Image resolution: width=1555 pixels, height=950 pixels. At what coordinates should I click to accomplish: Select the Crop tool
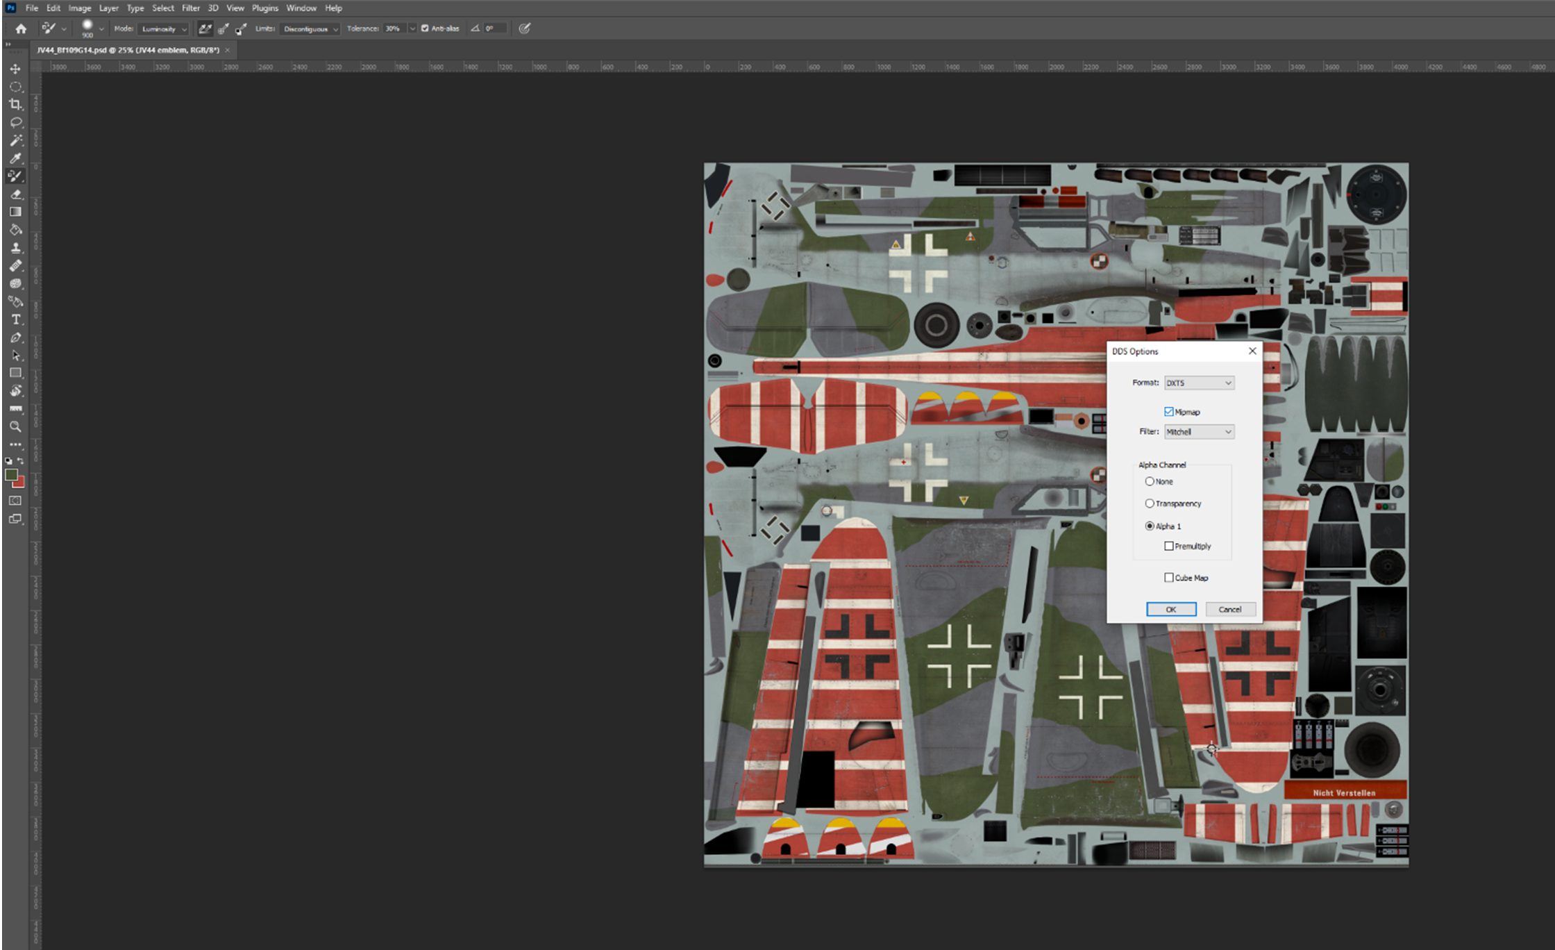(15, 105)
